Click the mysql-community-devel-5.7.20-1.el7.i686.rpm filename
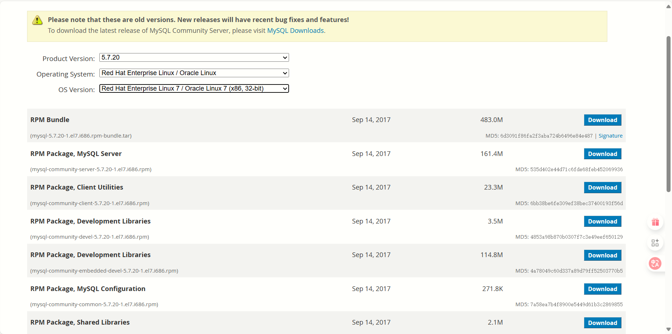 pyautogui.click(x=90, y=237)
